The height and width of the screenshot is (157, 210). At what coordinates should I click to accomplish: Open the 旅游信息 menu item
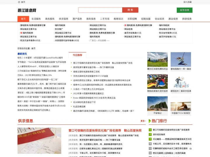(187, 19)
